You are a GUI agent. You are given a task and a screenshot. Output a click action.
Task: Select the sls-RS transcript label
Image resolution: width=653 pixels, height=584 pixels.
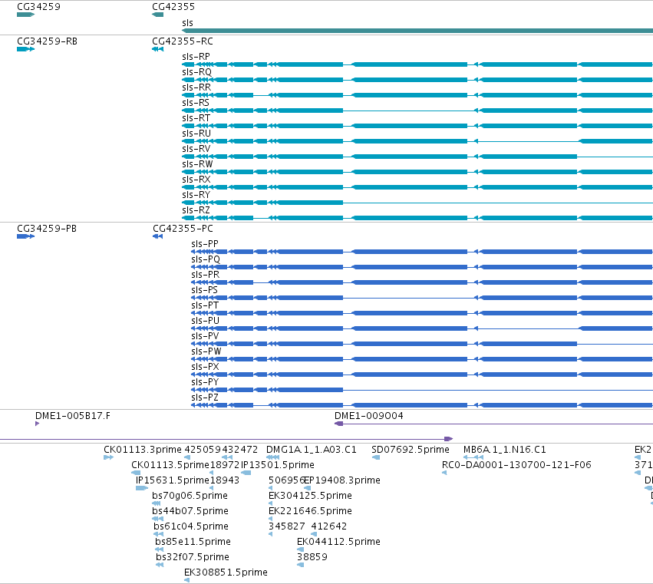196,103
